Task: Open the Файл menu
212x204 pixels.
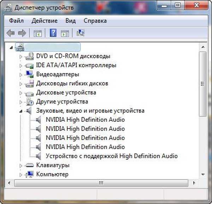Action: (x=17, y=21)
